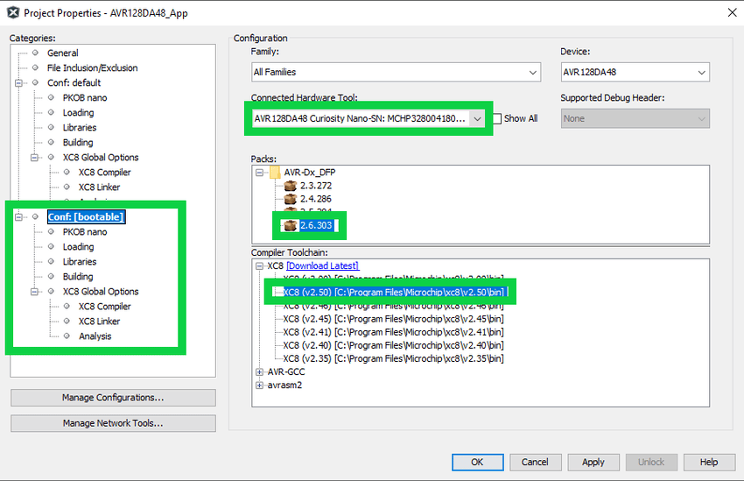Click the AVR-Dx_DFP folder icon
The image size is (744, 481).
point(275,173)
